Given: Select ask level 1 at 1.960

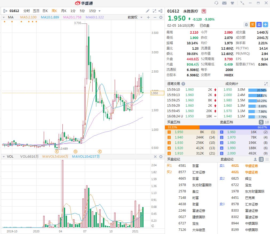Looking at the screenshot, I should coord(244,132).
